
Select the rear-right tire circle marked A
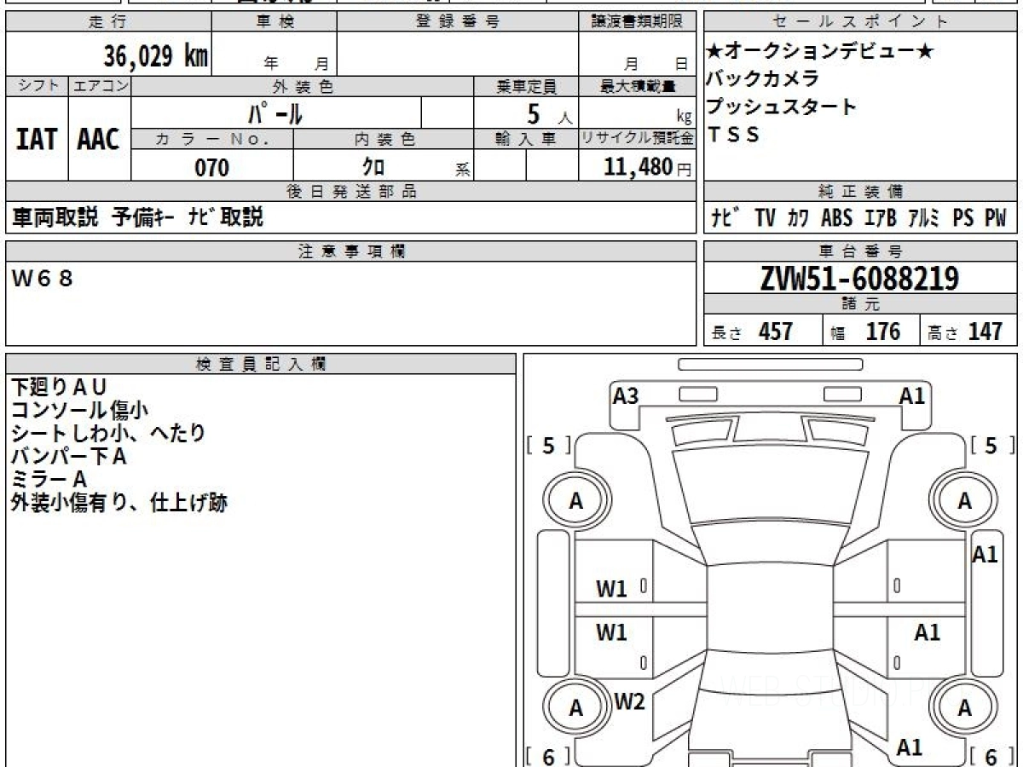(x=964, y=707)
